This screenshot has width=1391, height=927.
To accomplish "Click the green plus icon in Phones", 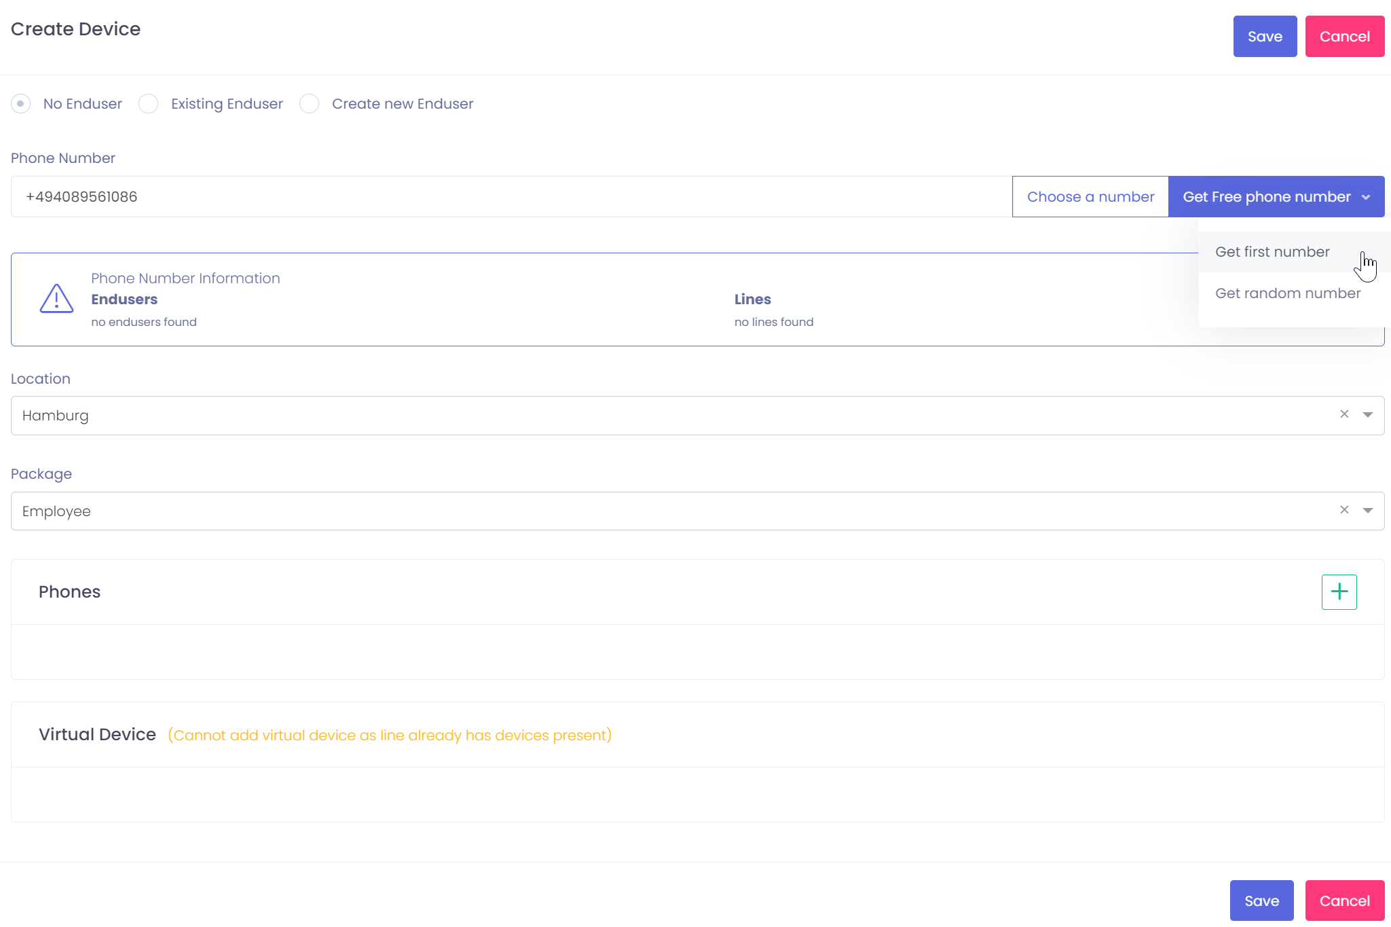I will coord(1339,592).
